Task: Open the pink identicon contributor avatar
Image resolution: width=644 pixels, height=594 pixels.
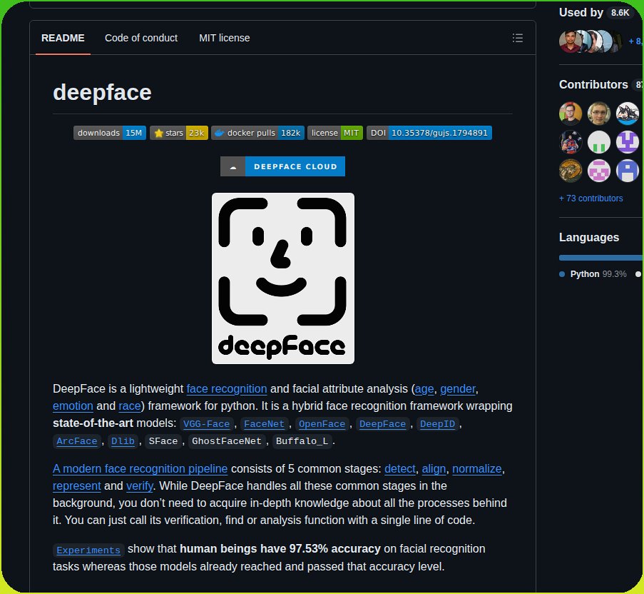Action: [599, 170]
